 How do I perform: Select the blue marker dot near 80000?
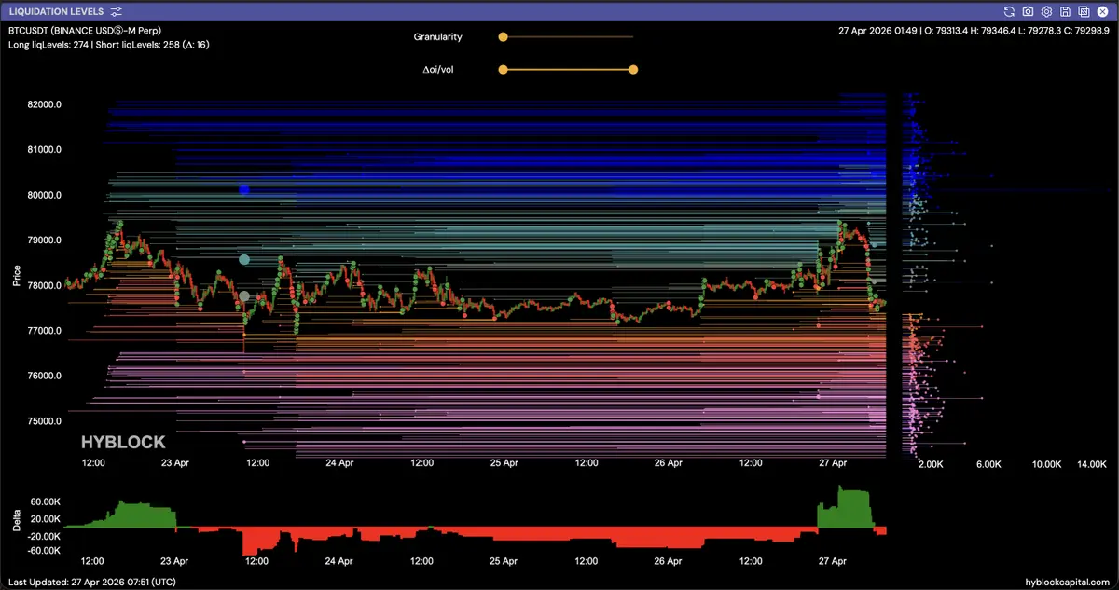pos(244,189)
